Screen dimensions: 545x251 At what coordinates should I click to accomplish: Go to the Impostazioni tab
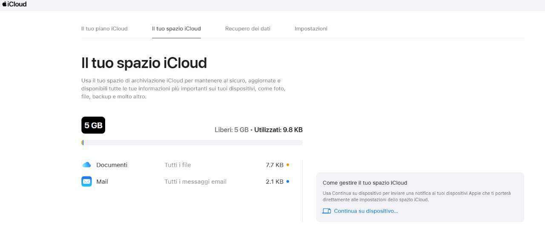click(311, 29)
